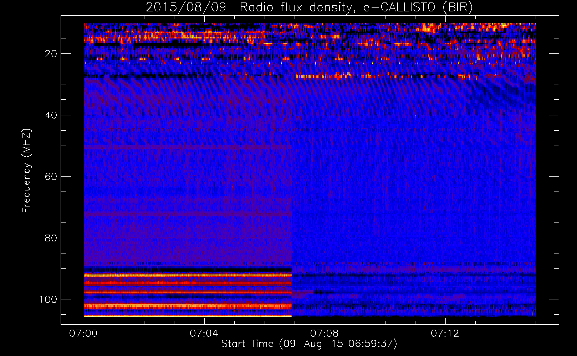Click the "07:12" time tick label
577x356 pixels.
445,334
